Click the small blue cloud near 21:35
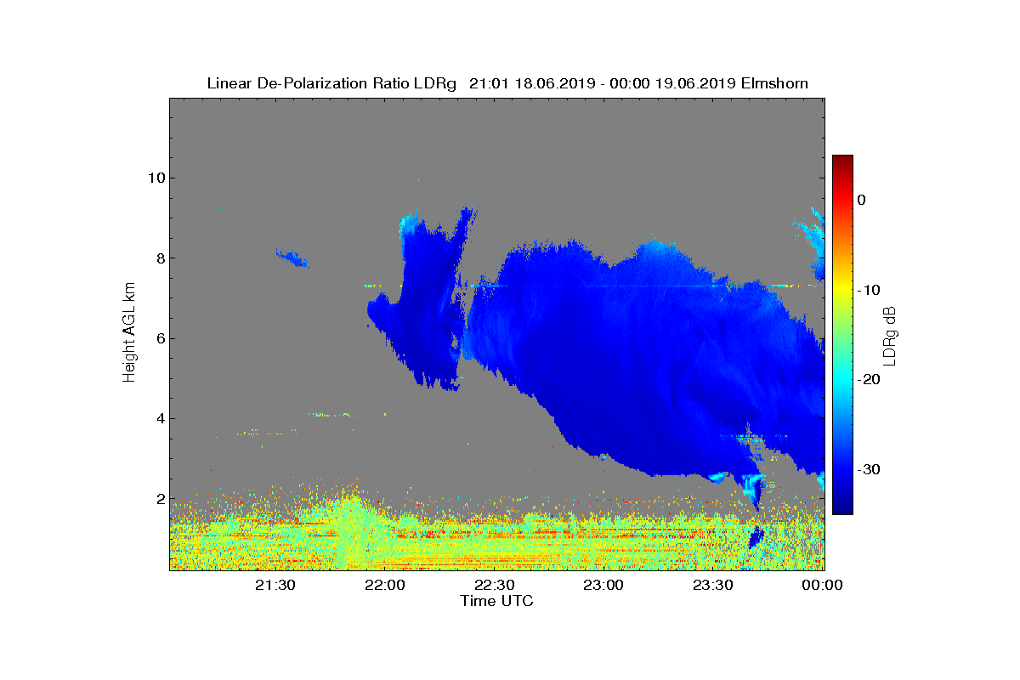1020x680 pixels. click(x=292, y=257)
